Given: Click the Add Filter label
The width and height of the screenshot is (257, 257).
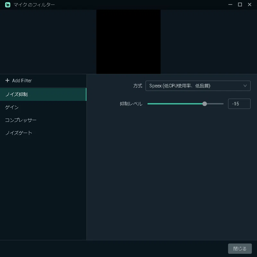Looking at the screenshot, I should point(22,81).
